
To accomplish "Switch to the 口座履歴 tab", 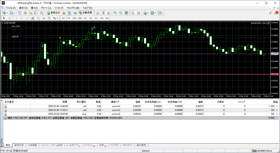I will click(32, 145).
